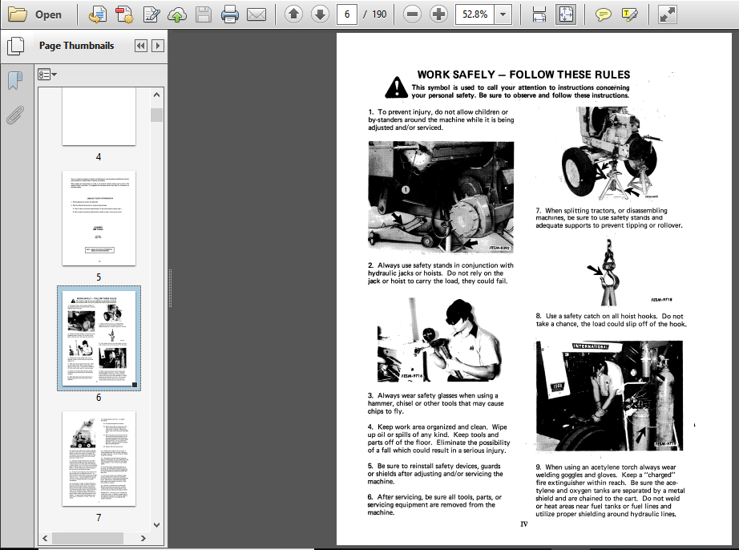The height and width of the screenshot is (550, 739).
Task: Collapse the navigation pane double-arrow
Action: [140, 46]
